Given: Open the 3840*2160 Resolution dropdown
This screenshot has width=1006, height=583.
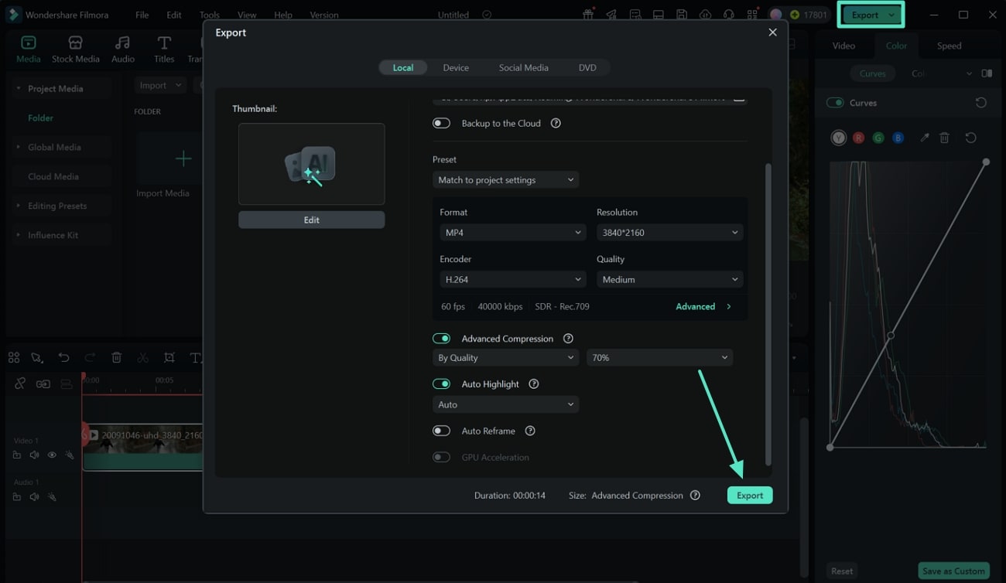Looking at the screenshot, I should tap(669, 233).
